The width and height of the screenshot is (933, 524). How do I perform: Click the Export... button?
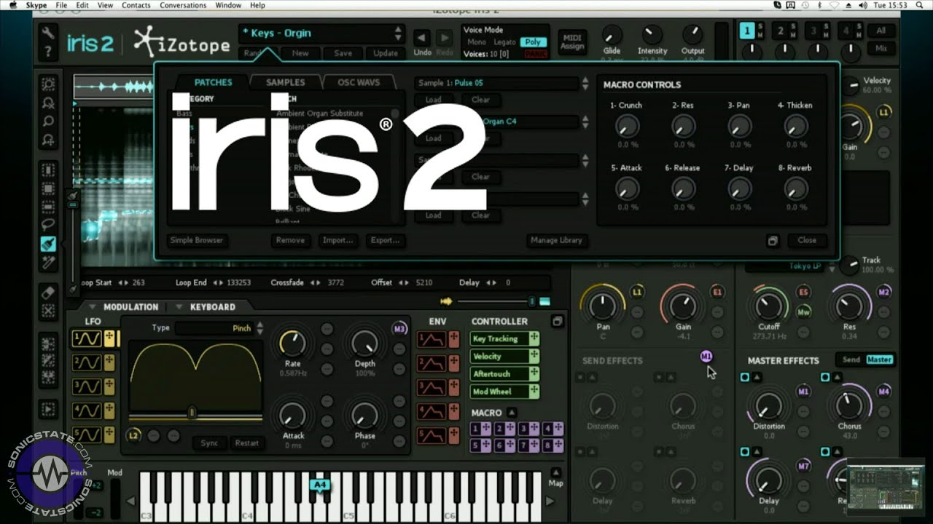tap(385, 240)
